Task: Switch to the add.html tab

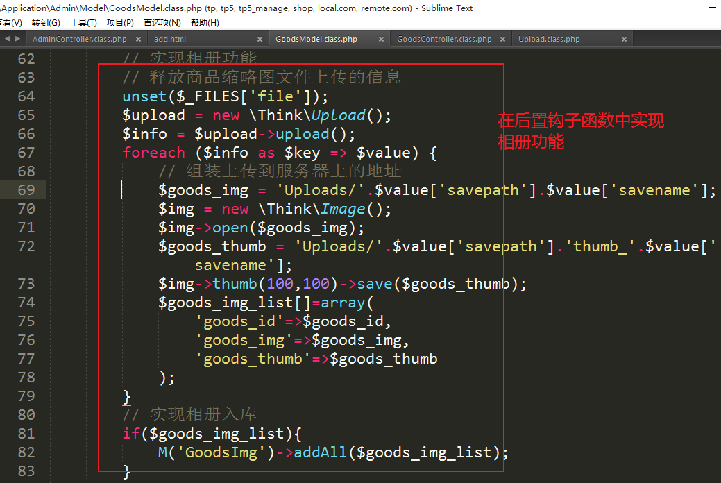Action: pos(170,40)
